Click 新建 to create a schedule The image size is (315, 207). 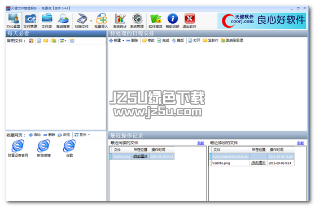pos(115,41)
